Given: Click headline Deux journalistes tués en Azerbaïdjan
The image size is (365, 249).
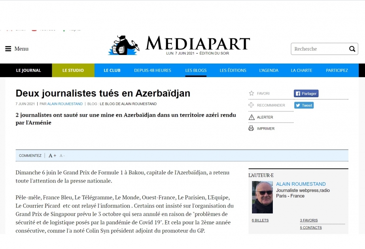Looking at the screenshot, I should (x=103, y=93).
